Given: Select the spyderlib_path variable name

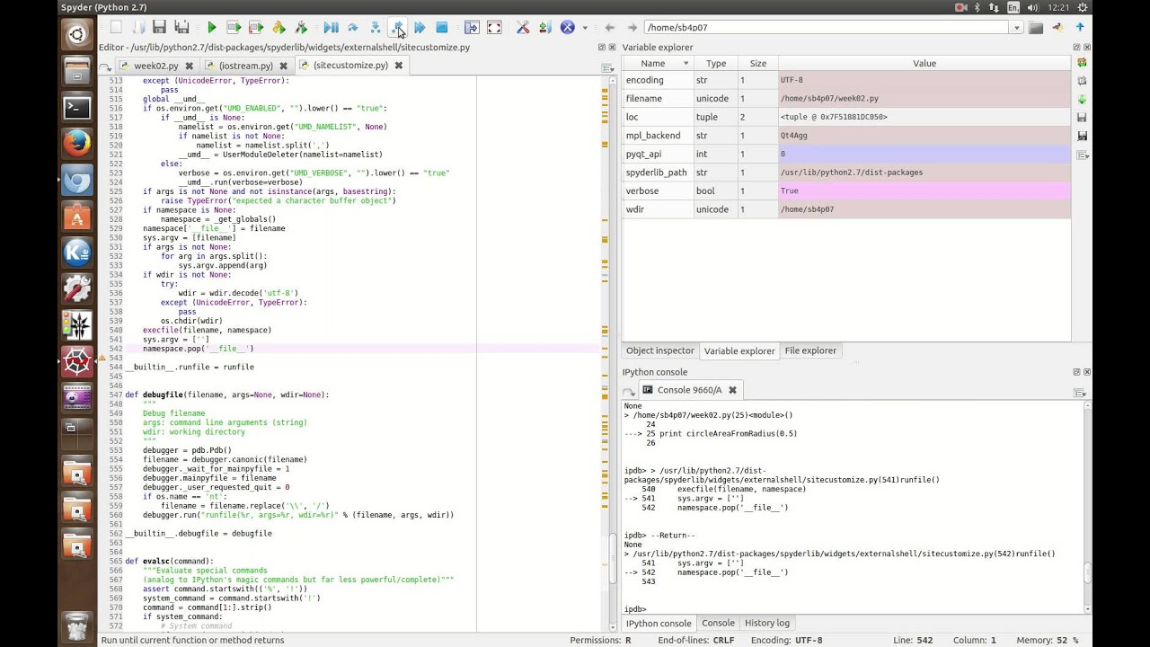Looking at the screenshot, I should pos(657,173).
